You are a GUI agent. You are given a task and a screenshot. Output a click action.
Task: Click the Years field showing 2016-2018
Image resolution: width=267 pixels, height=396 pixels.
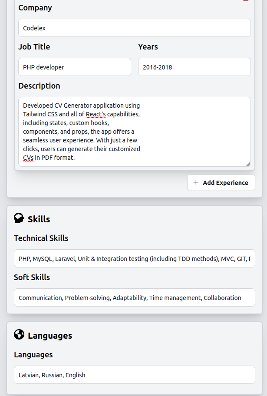click(x=194, y=67)
